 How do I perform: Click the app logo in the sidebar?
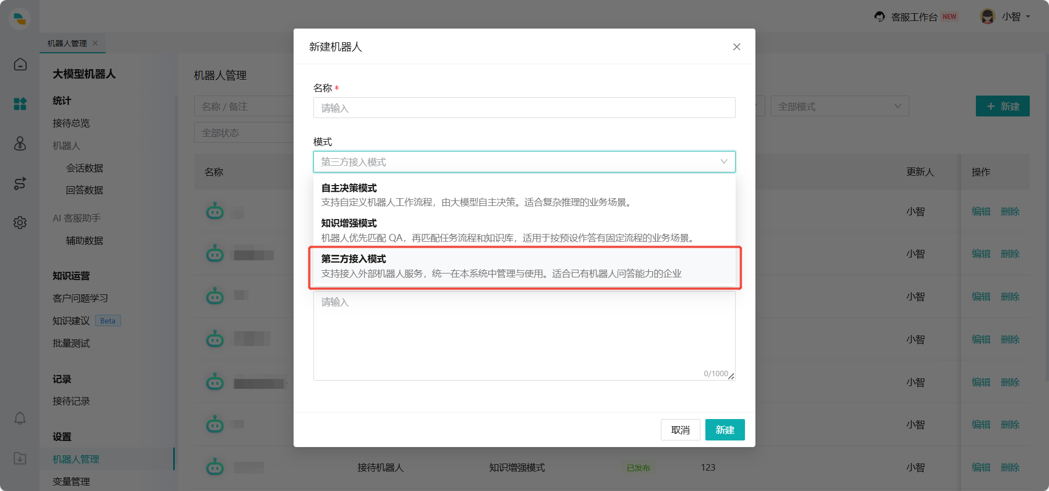click(20, 19)
